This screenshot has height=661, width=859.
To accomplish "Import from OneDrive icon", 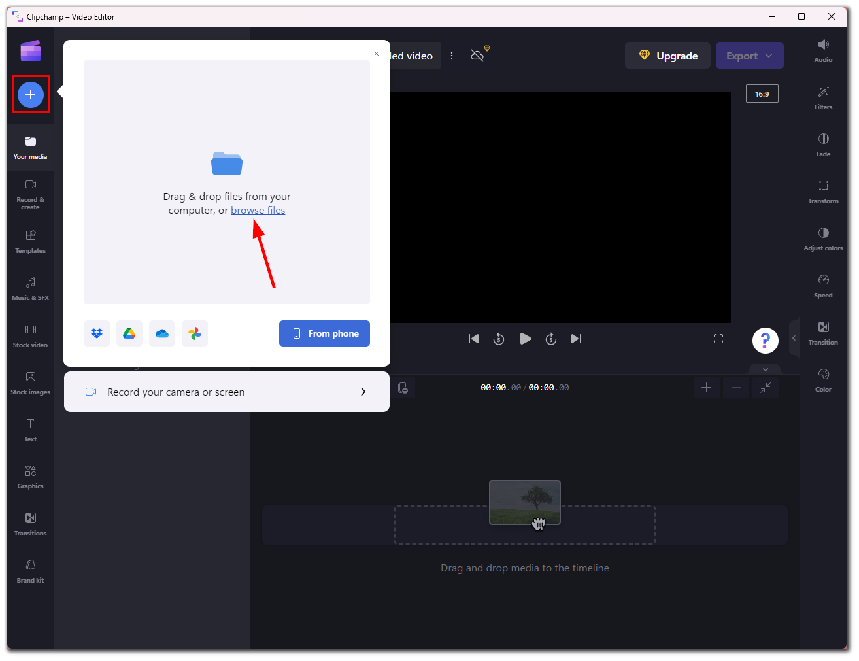I will tap(162, 333).
